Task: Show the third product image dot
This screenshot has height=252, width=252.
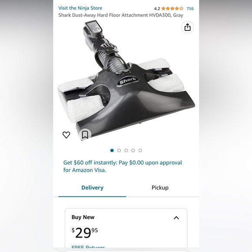Action: (126, 150)
